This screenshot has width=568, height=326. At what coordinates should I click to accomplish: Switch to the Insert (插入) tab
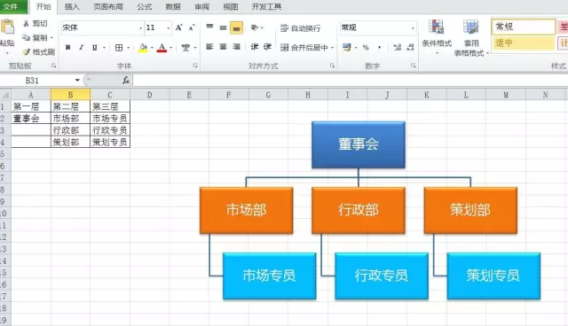(x=72, y=6)
